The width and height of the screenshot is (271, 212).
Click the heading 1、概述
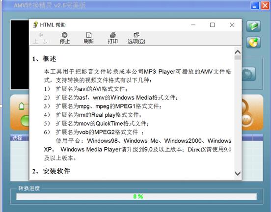(44, 59)
